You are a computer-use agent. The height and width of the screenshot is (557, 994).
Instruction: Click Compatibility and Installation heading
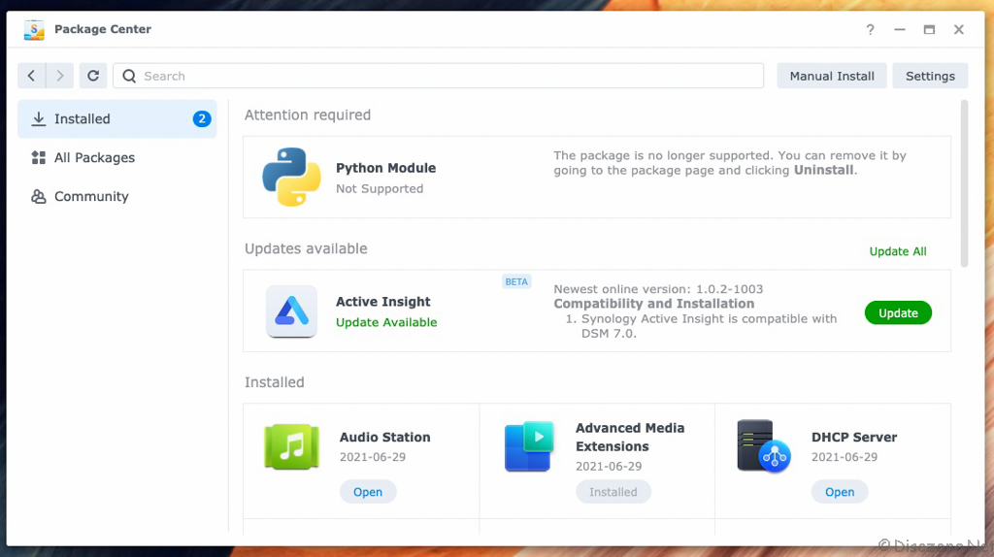tap(653, 304)
